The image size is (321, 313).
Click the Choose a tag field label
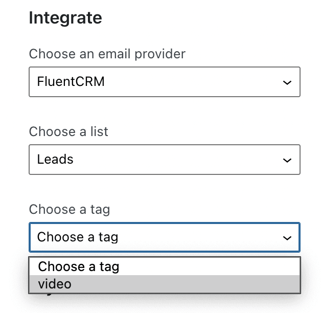[x=70, y=210]
